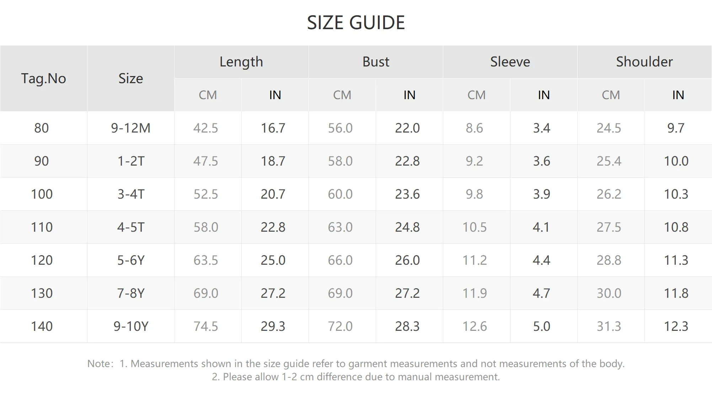Click the 10.5 sleeve CM value

click(475, 227)
